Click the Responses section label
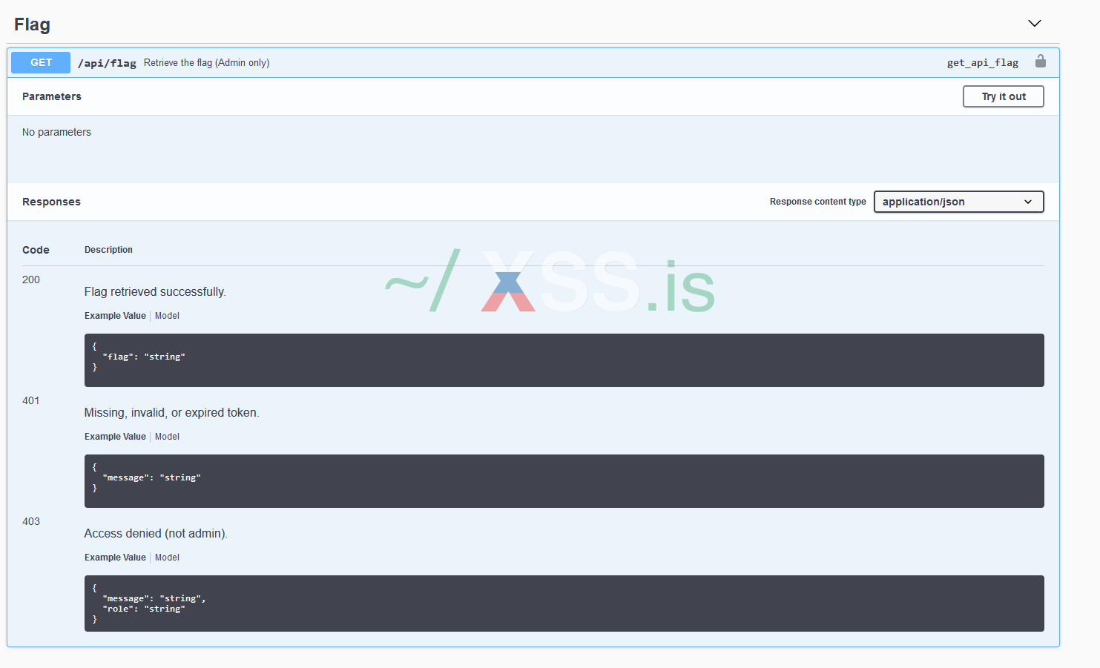This screenshot has height=668, width=1100. [51, 202]
